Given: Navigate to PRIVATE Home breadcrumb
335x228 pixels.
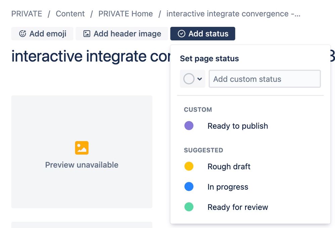Looking at the screenshot, I should coord(126,14).
